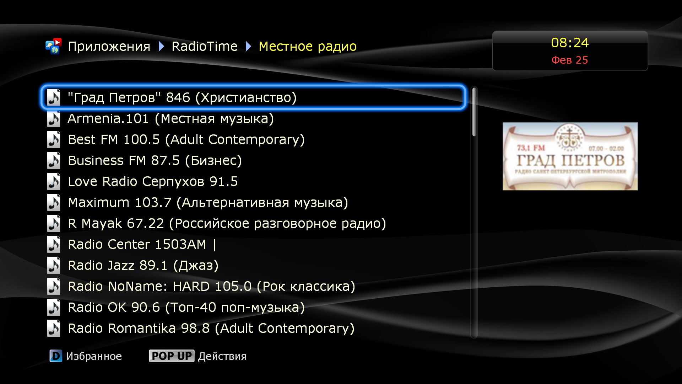The width and height of the screenshot is (682, 384).
Task: Select R Mayak 67.22 station entry
Action: pos(227,224)
